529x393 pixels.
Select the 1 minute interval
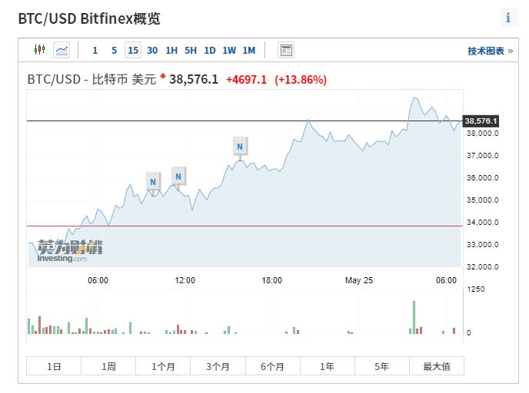click(95, 50)
